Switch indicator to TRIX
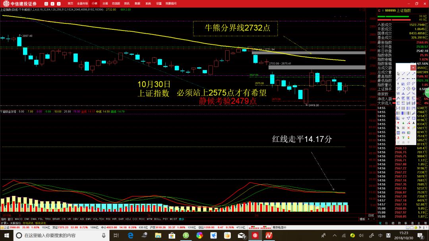The height and width of the screenshot is (241, 429). [x=48, y=219]
